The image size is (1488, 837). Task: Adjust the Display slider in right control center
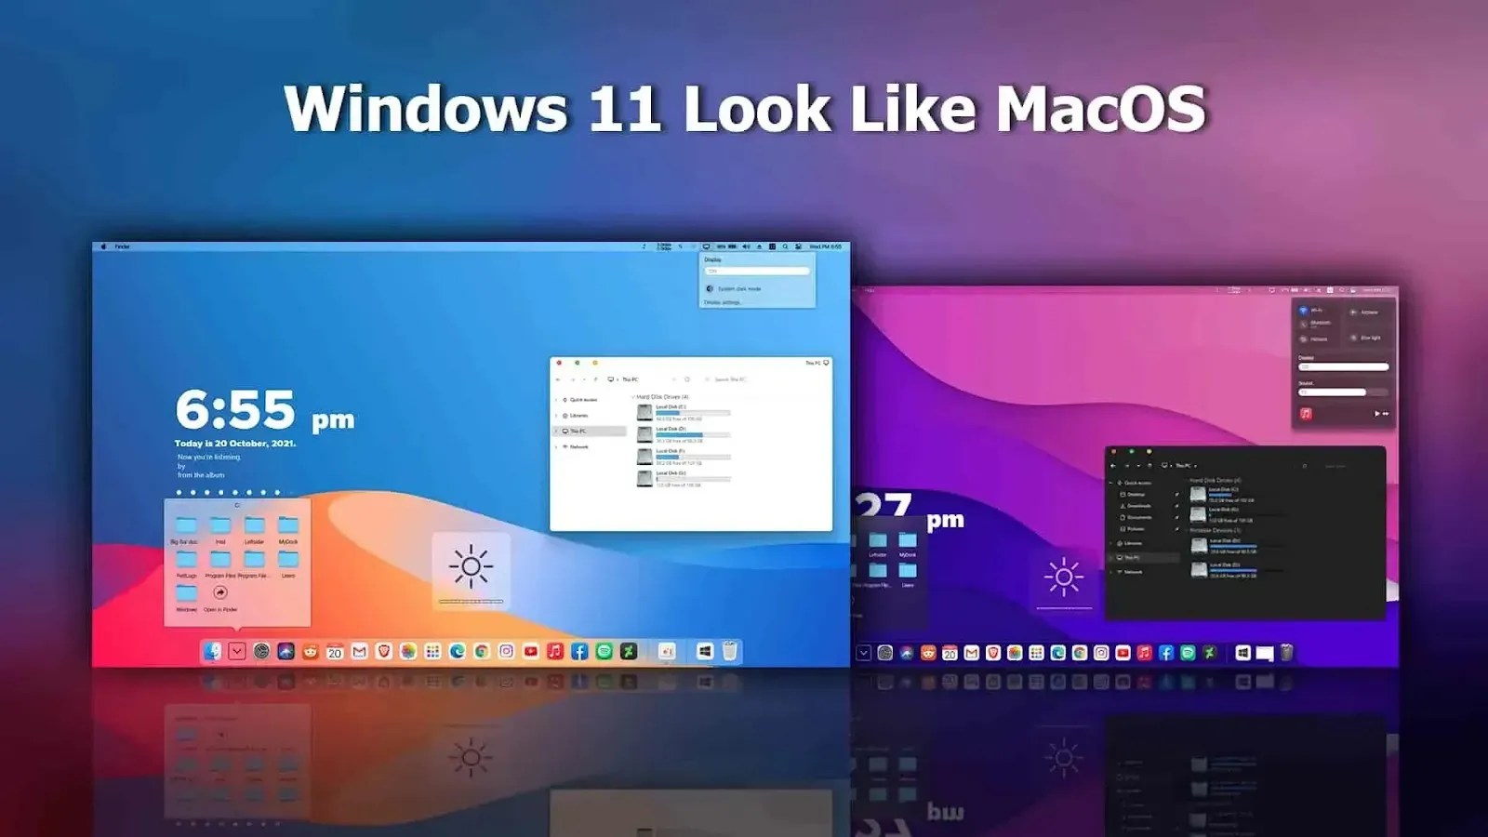tap(1343, 367)
